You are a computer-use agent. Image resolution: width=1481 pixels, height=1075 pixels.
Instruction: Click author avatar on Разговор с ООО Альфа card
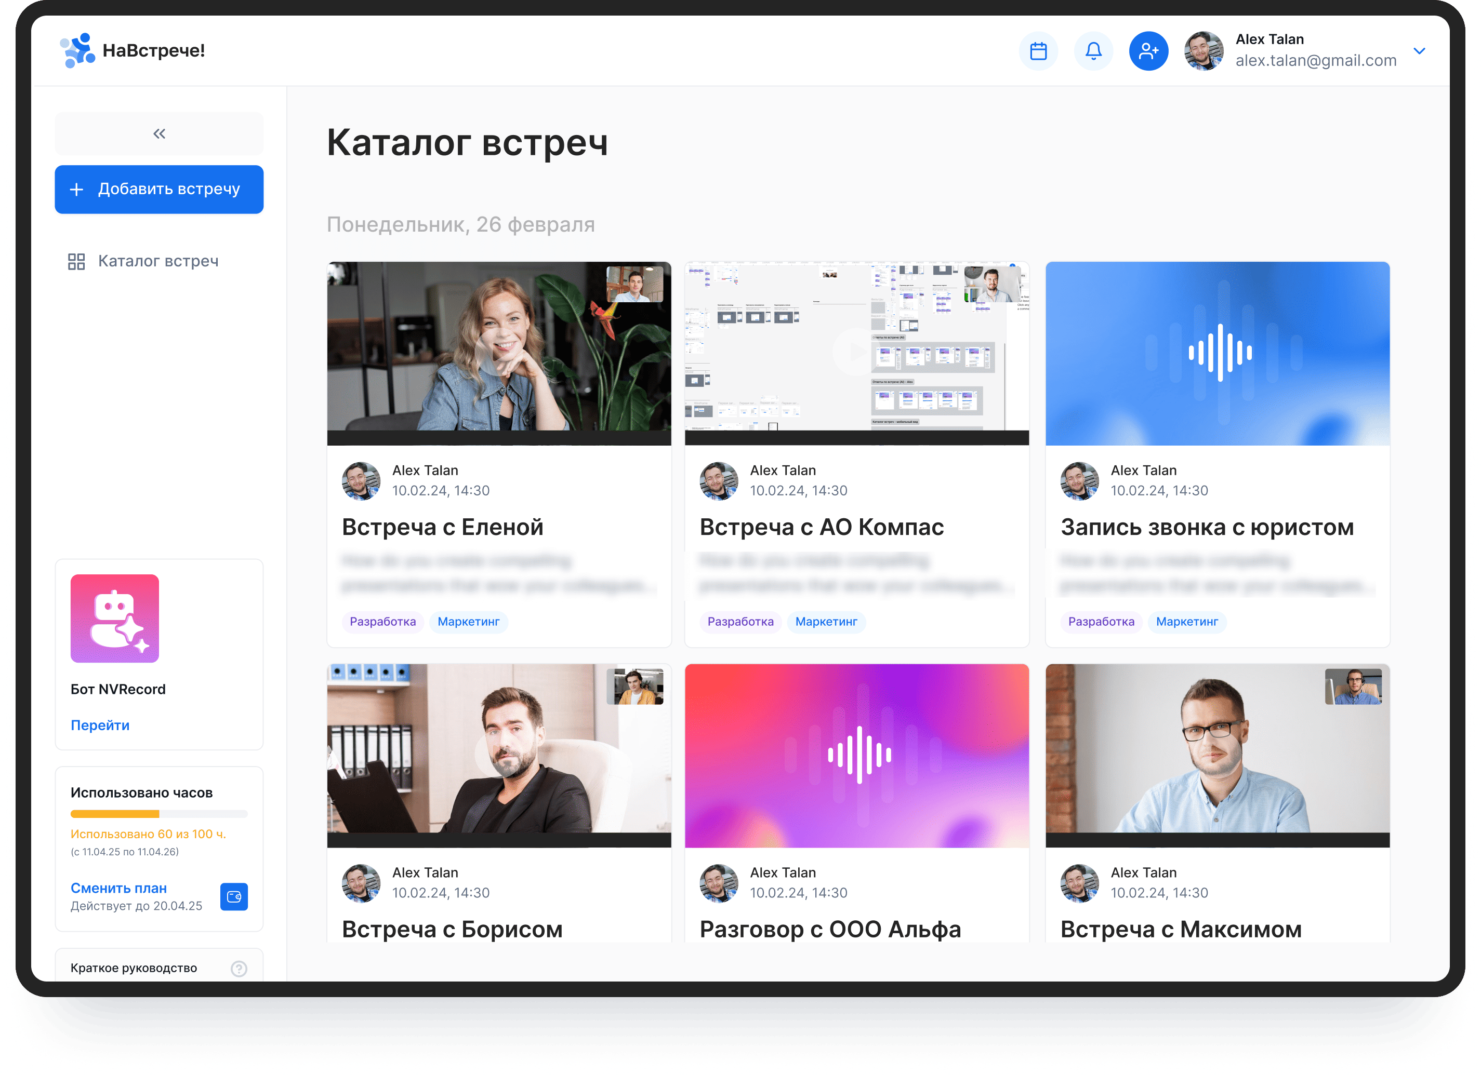tap(718, 883)
